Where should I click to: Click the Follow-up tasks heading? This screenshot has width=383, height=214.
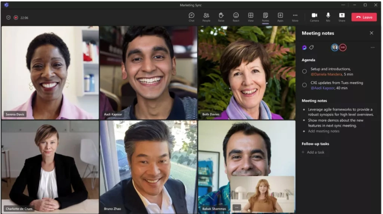coord(315,144)
